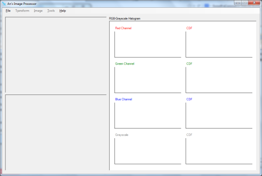The height and width of the screenshot is (176, 262).
Task: Click the Blue Channel histogram plot
Action: [147, 115]
